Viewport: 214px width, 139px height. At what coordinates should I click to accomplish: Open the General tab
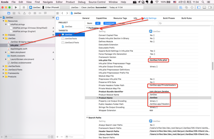86,18
